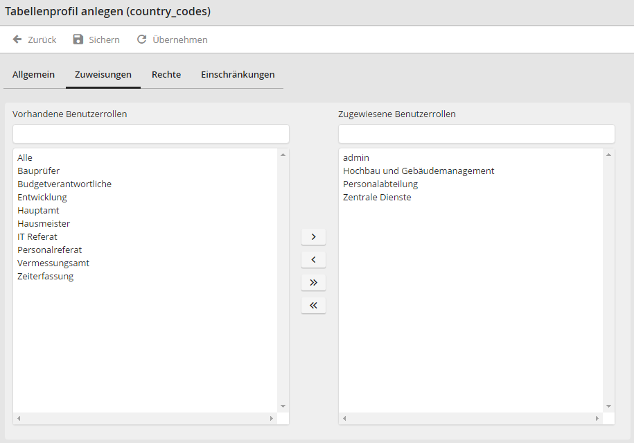
Task: Remove selected role with single left arrow
Action: tap(313, 260)
